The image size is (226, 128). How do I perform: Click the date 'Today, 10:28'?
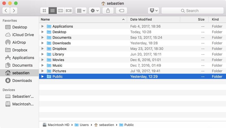pyautogui.click(x=141, y=32)
